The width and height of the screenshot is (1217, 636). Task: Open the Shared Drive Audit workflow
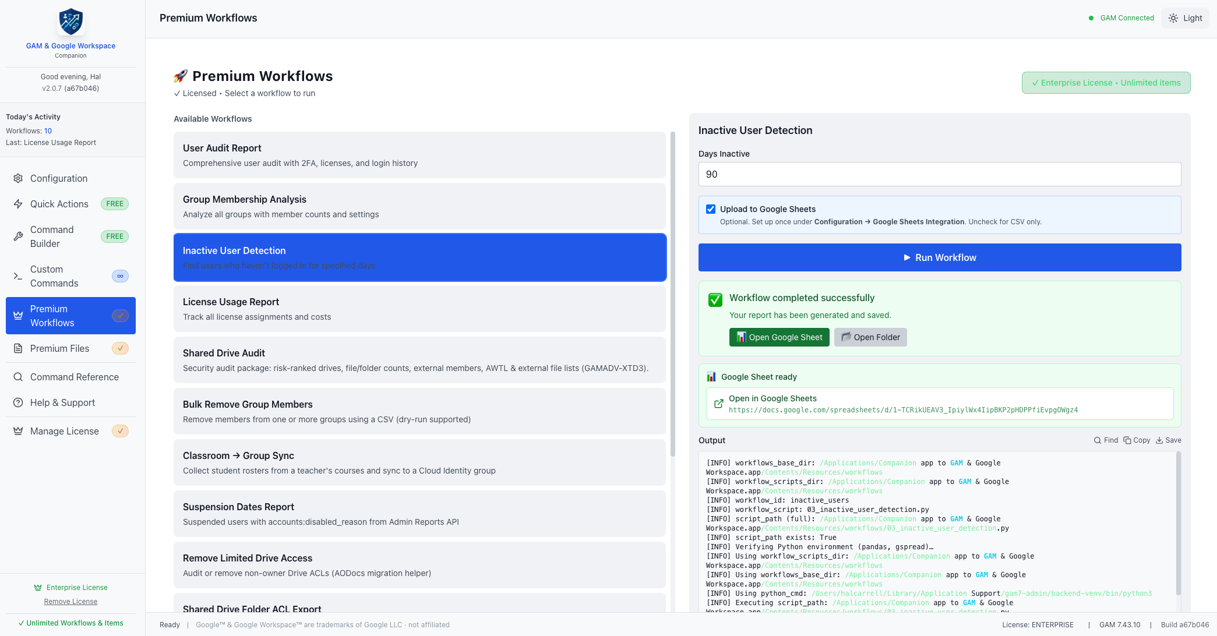[419, 360]
